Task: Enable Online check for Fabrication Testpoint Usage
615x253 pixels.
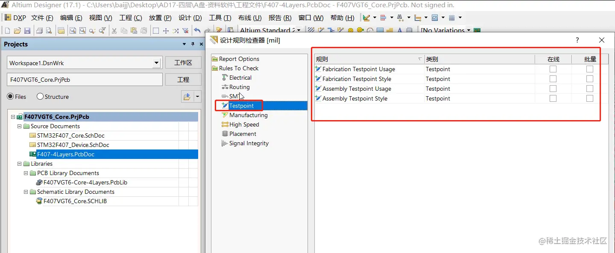Action: (x=553, y=69)
